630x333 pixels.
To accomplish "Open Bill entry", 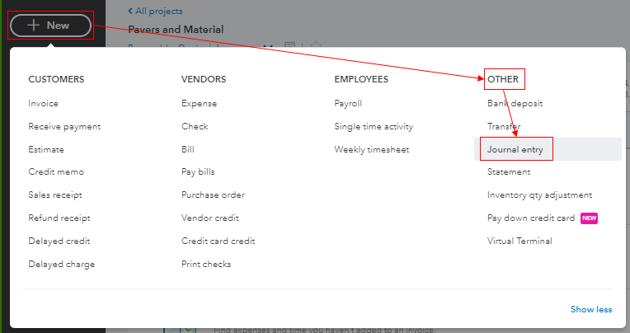I will coord(188,149).
